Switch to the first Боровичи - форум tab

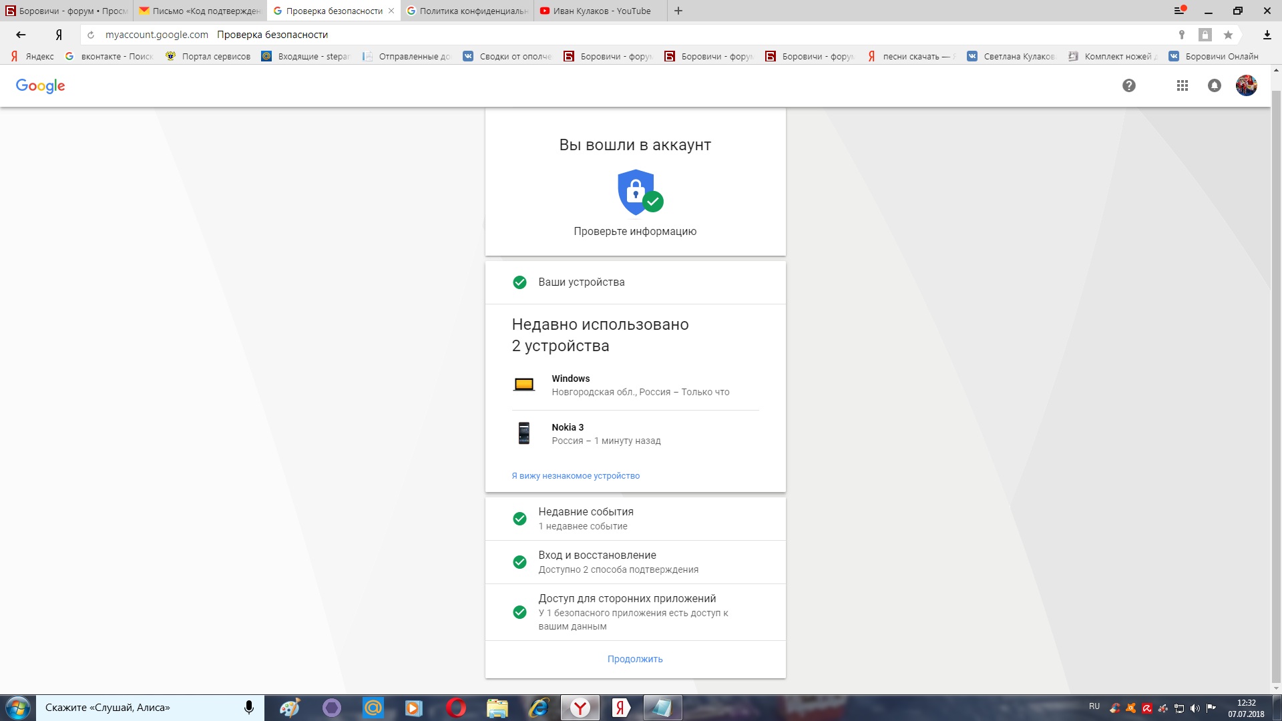(x=67, y=11)
